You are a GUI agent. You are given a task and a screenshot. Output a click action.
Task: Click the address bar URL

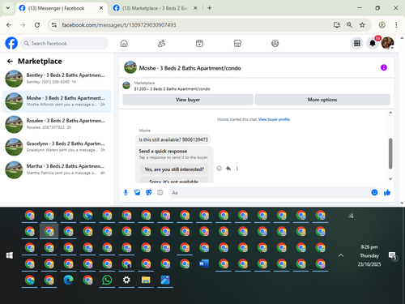119,25
